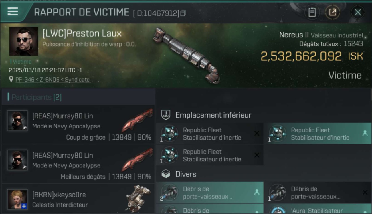Select xkeysc0re Celestis Interdicteur participant
This screenshot has height=214, width=372.
(x=78, y=199)
